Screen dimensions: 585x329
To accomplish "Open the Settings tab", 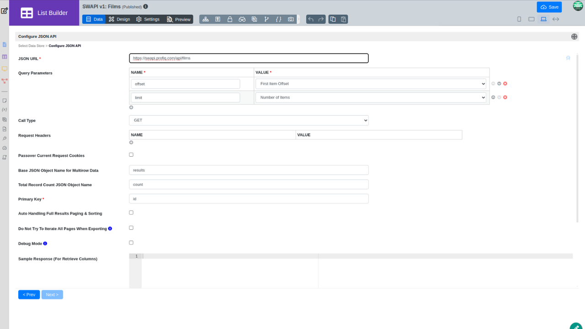I will click(x=148, y=19).
